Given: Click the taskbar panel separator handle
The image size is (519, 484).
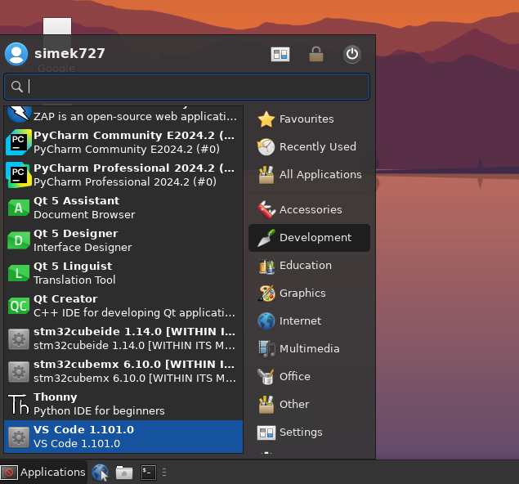Looking at the screenshot, I should 164,473.
